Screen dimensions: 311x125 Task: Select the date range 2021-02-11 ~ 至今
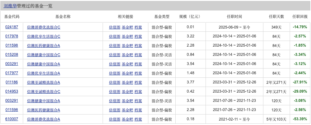coord(234,119)
